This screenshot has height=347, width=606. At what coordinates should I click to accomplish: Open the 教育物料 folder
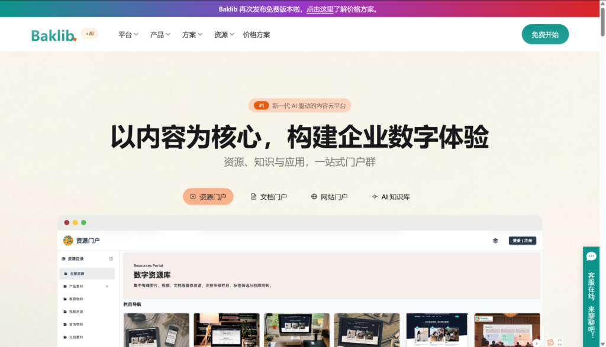pyautogui.click(x=76, y=299)
